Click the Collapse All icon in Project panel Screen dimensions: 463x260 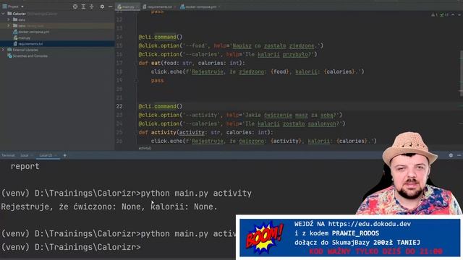pos(92,6)
